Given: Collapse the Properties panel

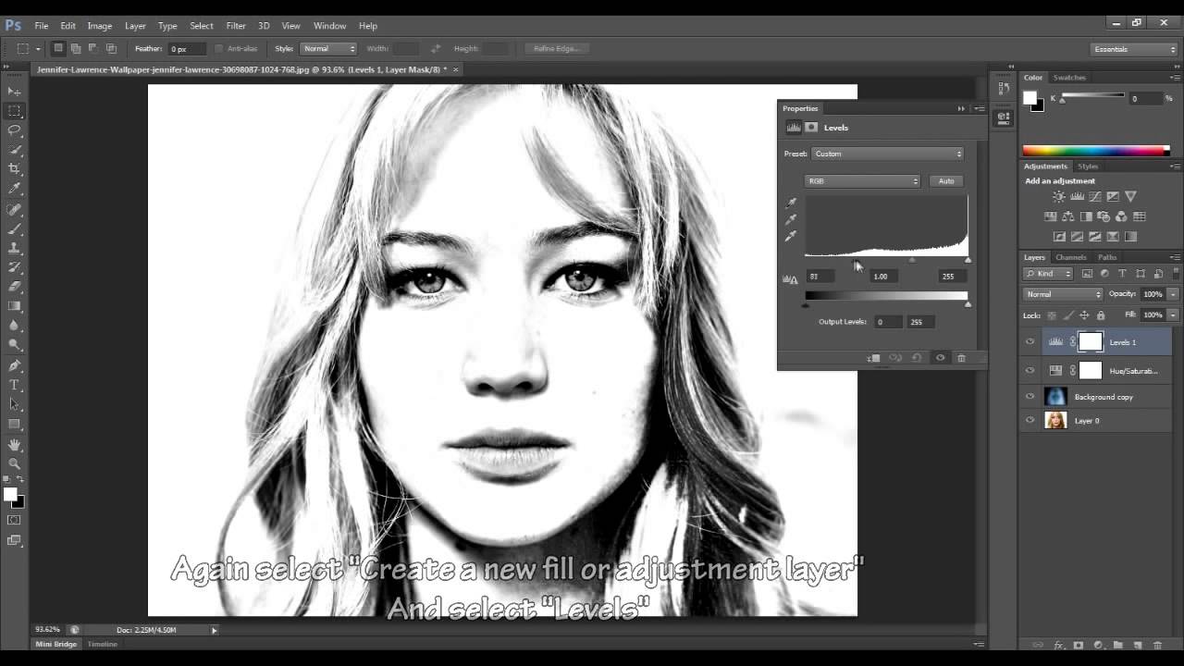Looking at the screenshot, I should 961,108.
